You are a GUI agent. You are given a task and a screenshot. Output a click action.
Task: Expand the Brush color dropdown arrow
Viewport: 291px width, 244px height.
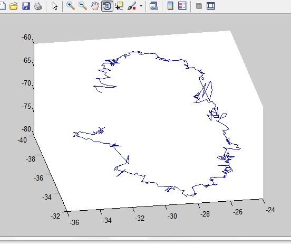coord(141,6)
